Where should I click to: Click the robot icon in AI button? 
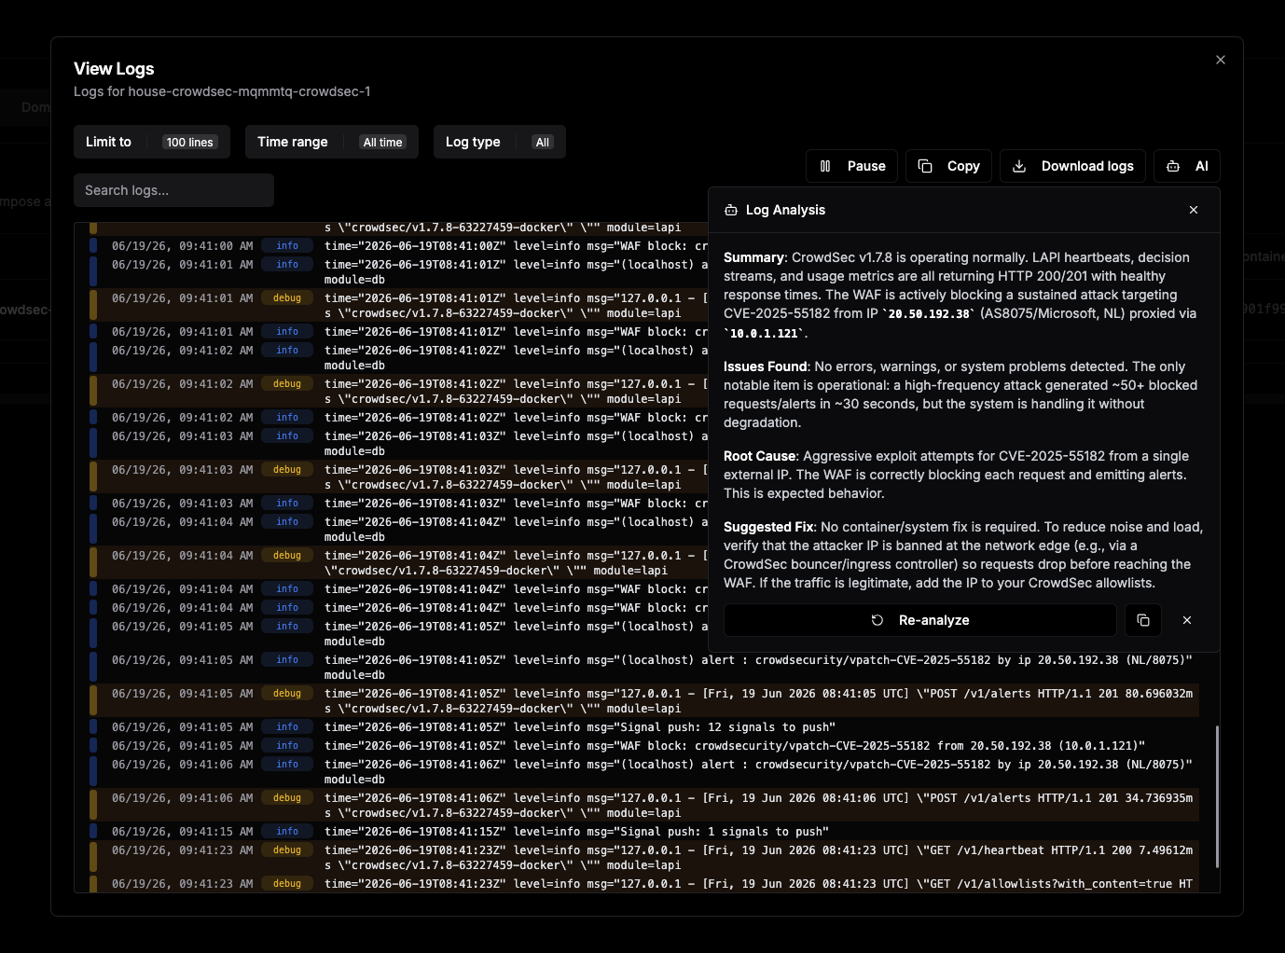tap(1173, 166)
